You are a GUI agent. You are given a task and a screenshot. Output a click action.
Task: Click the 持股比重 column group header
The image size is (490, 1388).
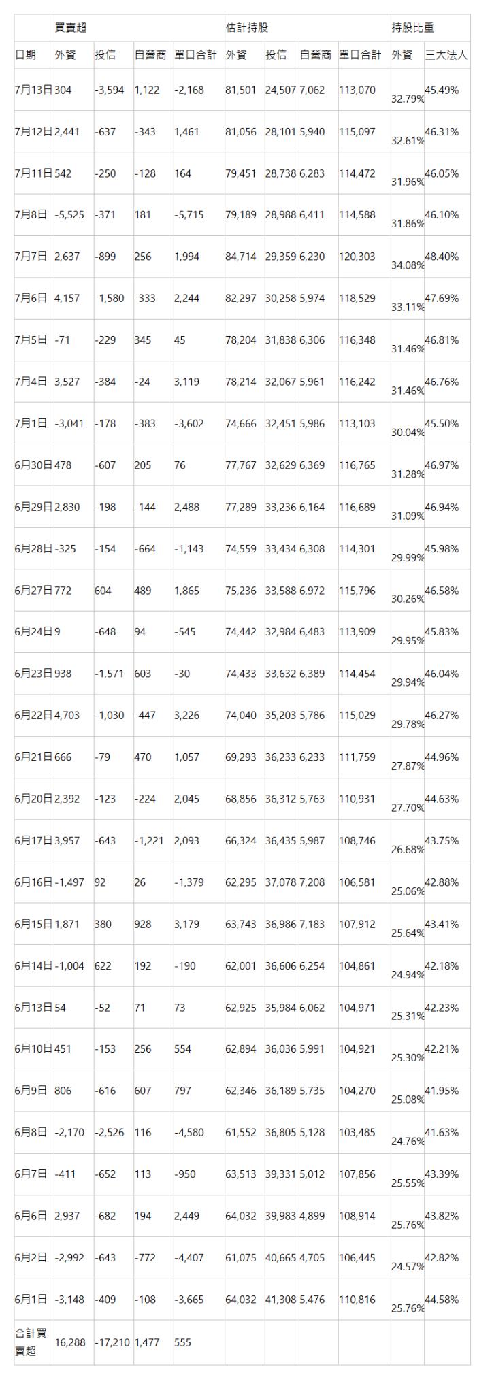(x=412, y=28)
